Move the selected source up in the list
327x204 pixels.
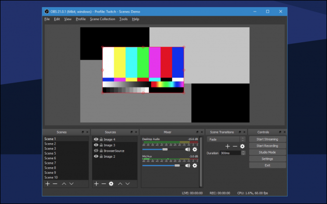(120, 184)
